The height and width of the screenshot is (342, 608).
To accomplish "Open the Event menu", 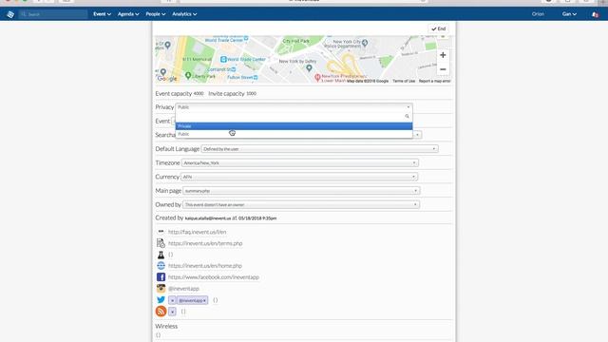I will (102, 14).
